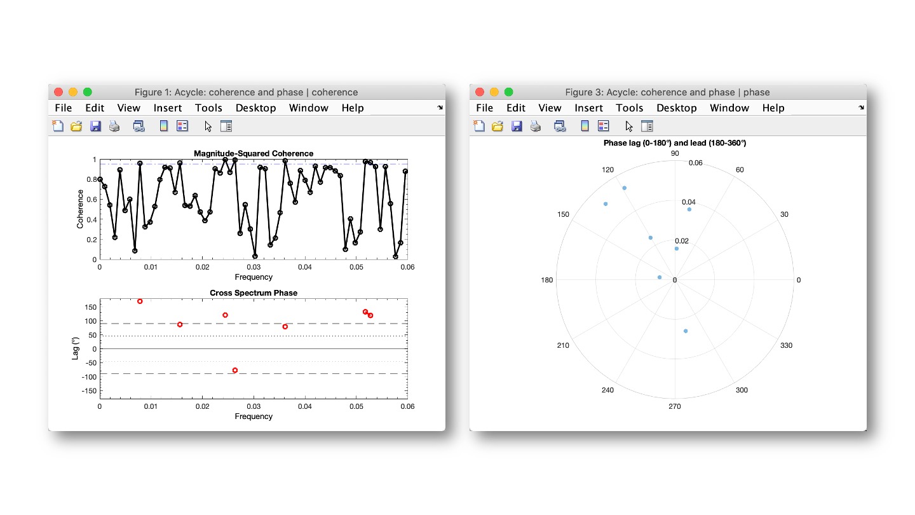Open Insert menu in phase window
915x515 pixels.
click(588, 108)
